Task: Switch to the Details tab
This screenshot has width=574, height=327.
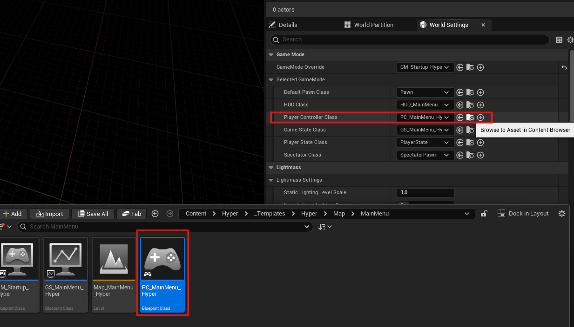Action: point(283,25)
